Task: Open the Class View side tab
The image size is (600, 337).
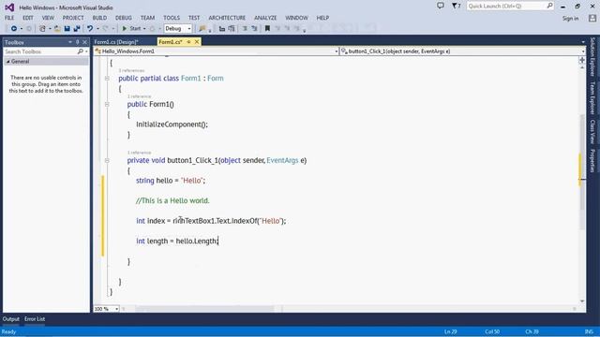Action: tap(592, 131)
